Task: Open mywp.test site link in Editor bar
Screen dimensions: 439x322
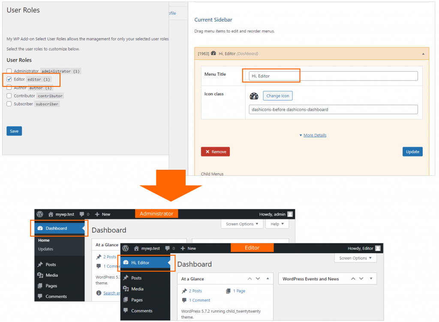Action: coord(147,248)
